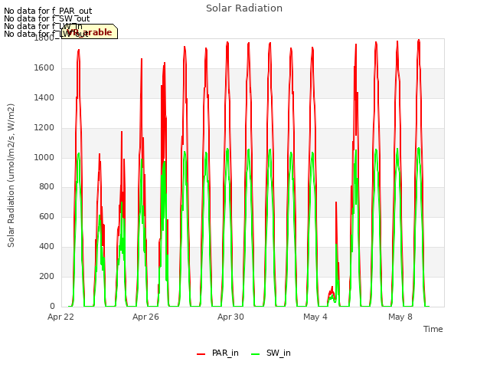The width and height of the screenshot is (490, 368).
Task: Click the green SW_in legend swatch
Action: (x=255, y=354)
